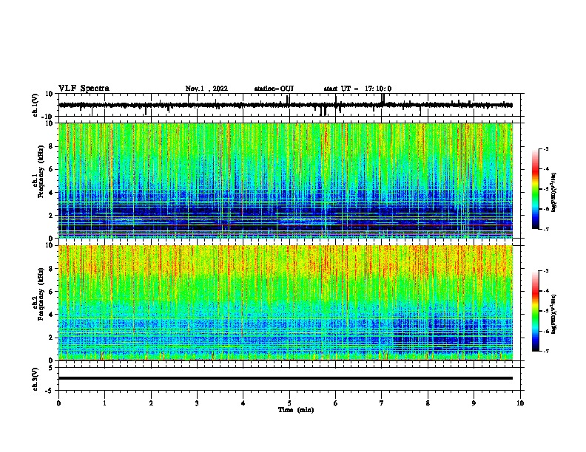Click time axis tick label "3"

click(x=197, y=403)
